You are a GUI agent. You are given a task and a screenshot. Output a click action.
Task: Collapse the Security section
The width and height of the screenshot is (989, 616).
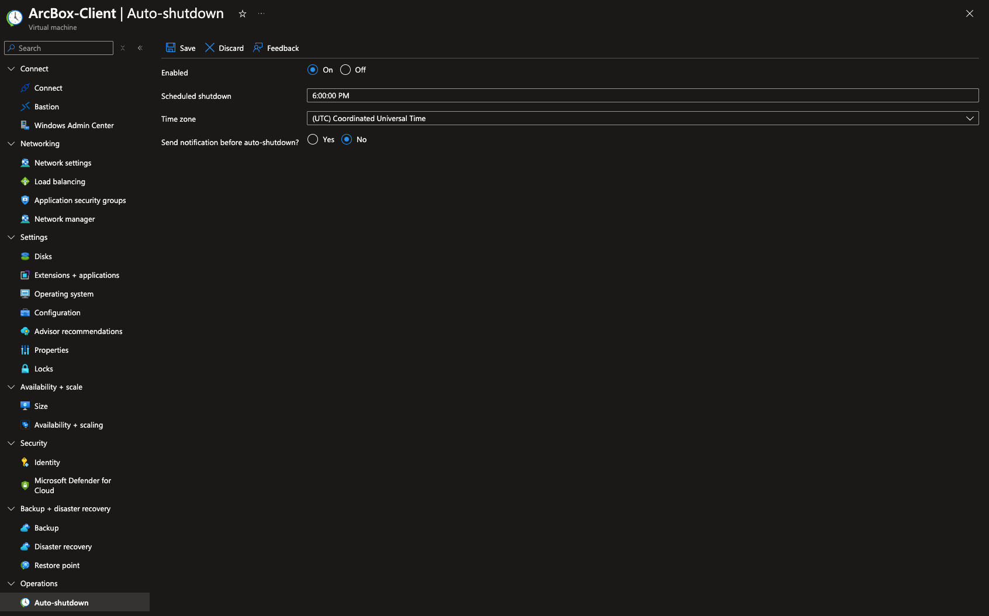(x=11, y=443)
